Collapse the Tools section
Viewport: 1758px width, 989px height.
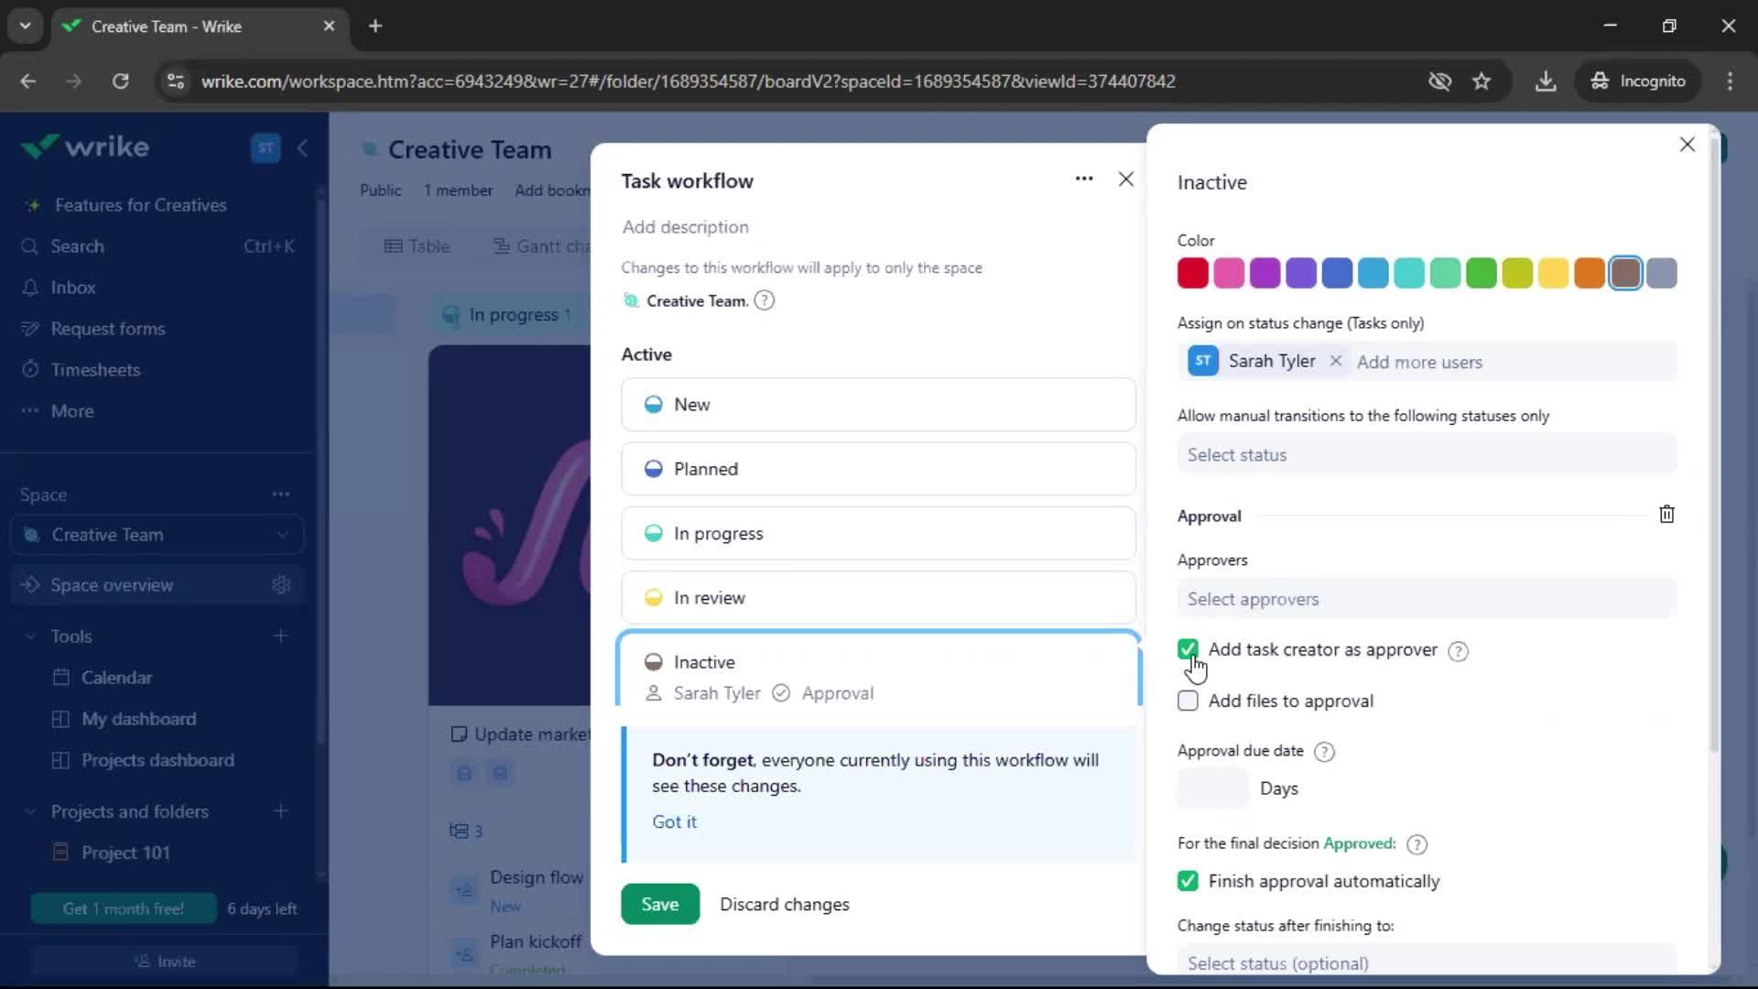[x=30, y=636]
